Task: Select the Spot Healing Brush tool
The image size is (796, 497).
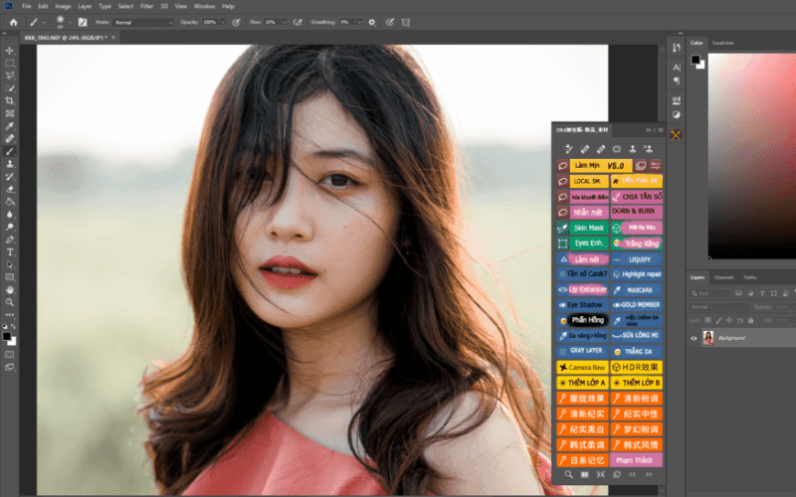Action: 10,138
